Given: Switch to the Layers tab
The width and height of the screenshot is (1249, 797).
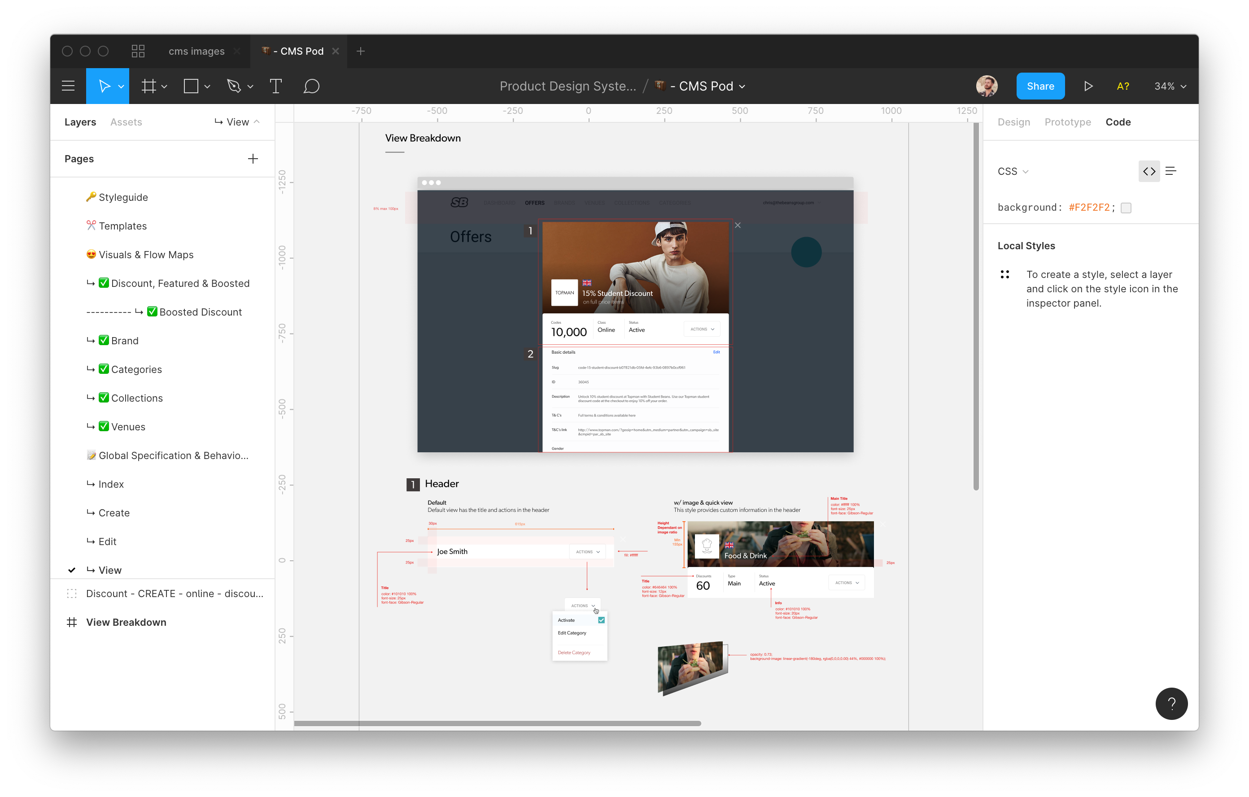Looking at the screenshot, I should (80, 122).
